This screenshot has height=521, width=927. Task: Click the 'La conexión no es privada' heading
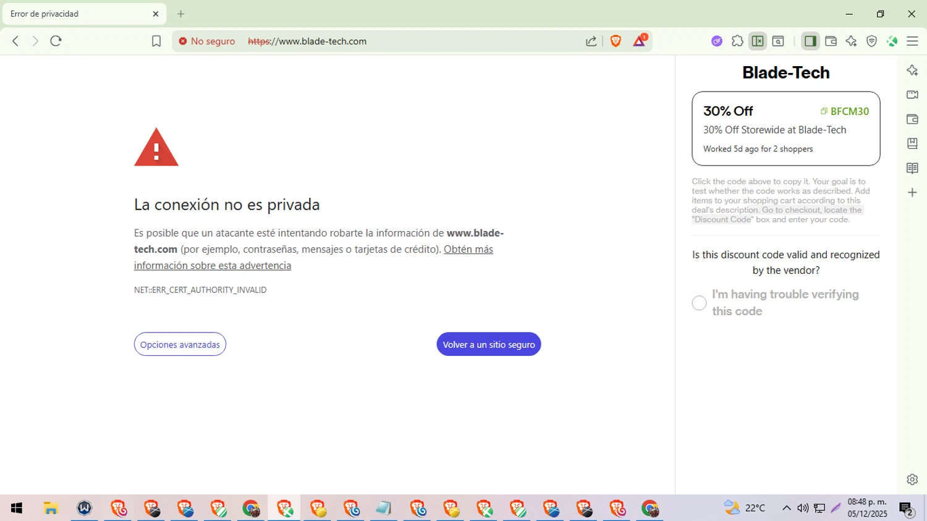click(x=227, y=205)
